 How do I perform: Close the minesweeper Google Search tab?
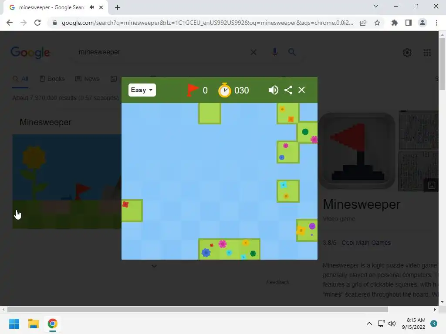101,7
